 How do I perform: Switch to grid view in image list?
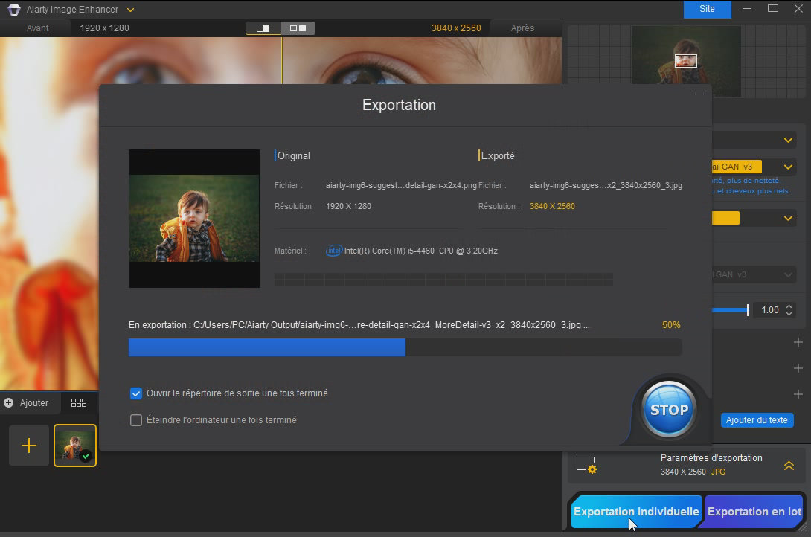[x=79, y=402]
